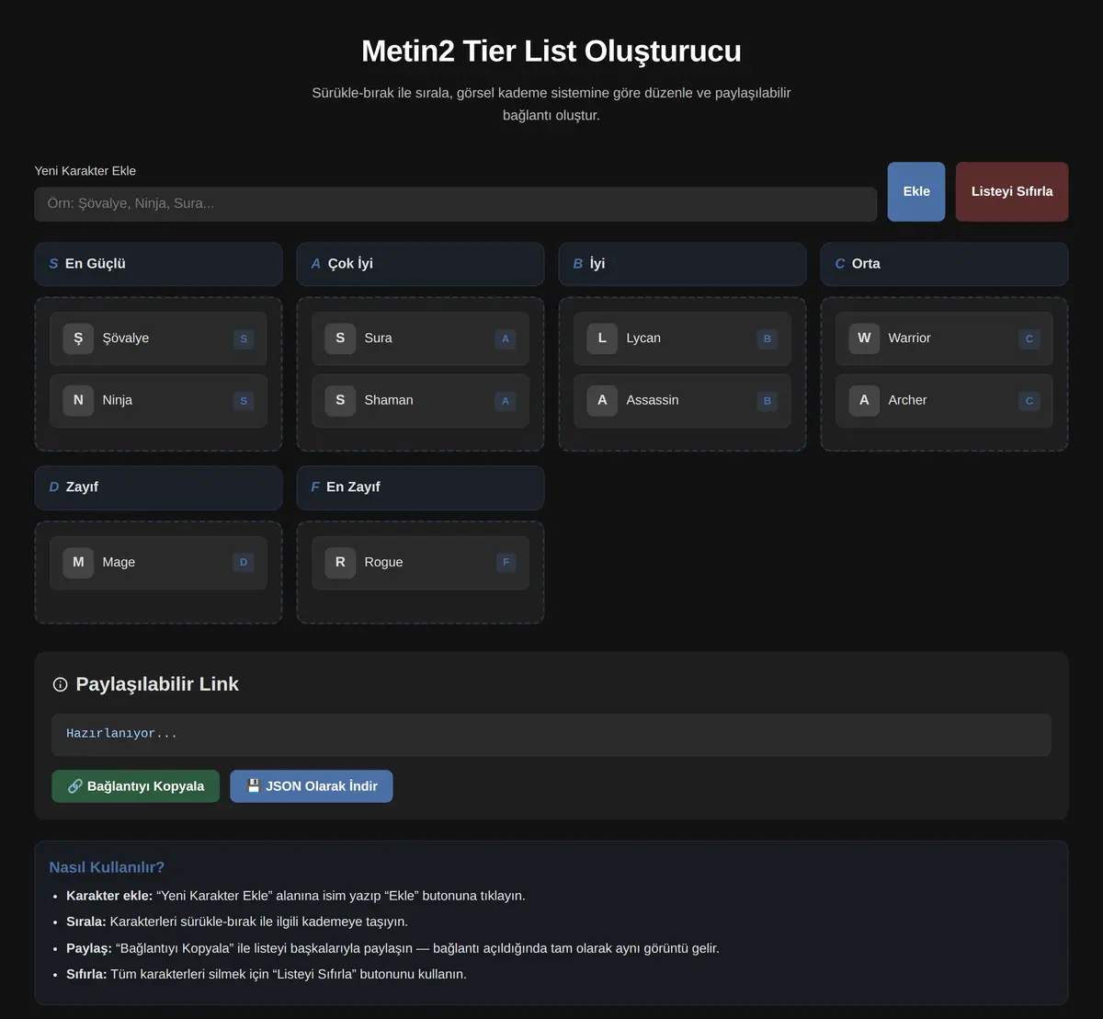Image resolution: width=1103 pixels, height=1019 pixels.
Task: Click the Listeyi Sıfırla button
Action: 1012,191
